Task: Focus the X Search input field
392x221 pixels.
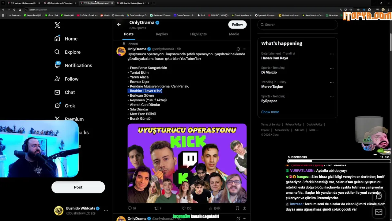Action: tap(297, 25)
